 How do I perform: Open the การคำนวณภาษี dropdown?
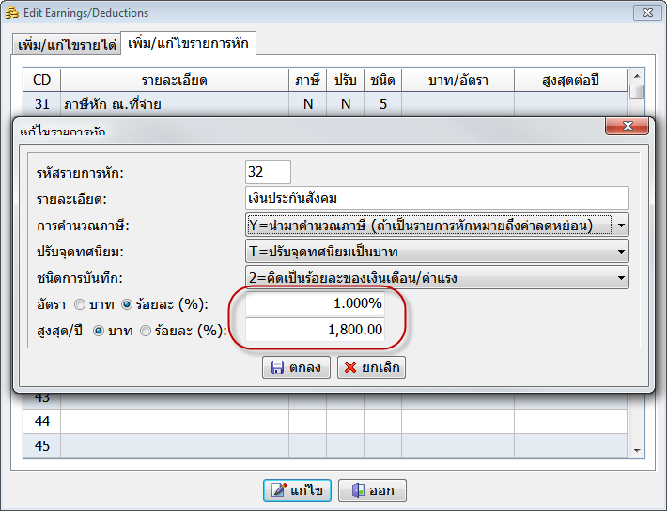click(621, 225)
